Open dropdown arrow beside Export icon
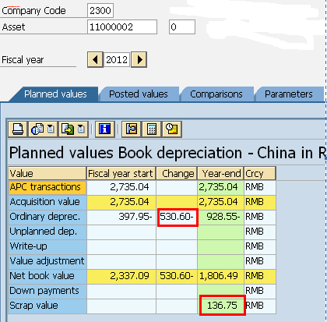The height and width of the screenshot is (322, 327). [x=82, y=129]
